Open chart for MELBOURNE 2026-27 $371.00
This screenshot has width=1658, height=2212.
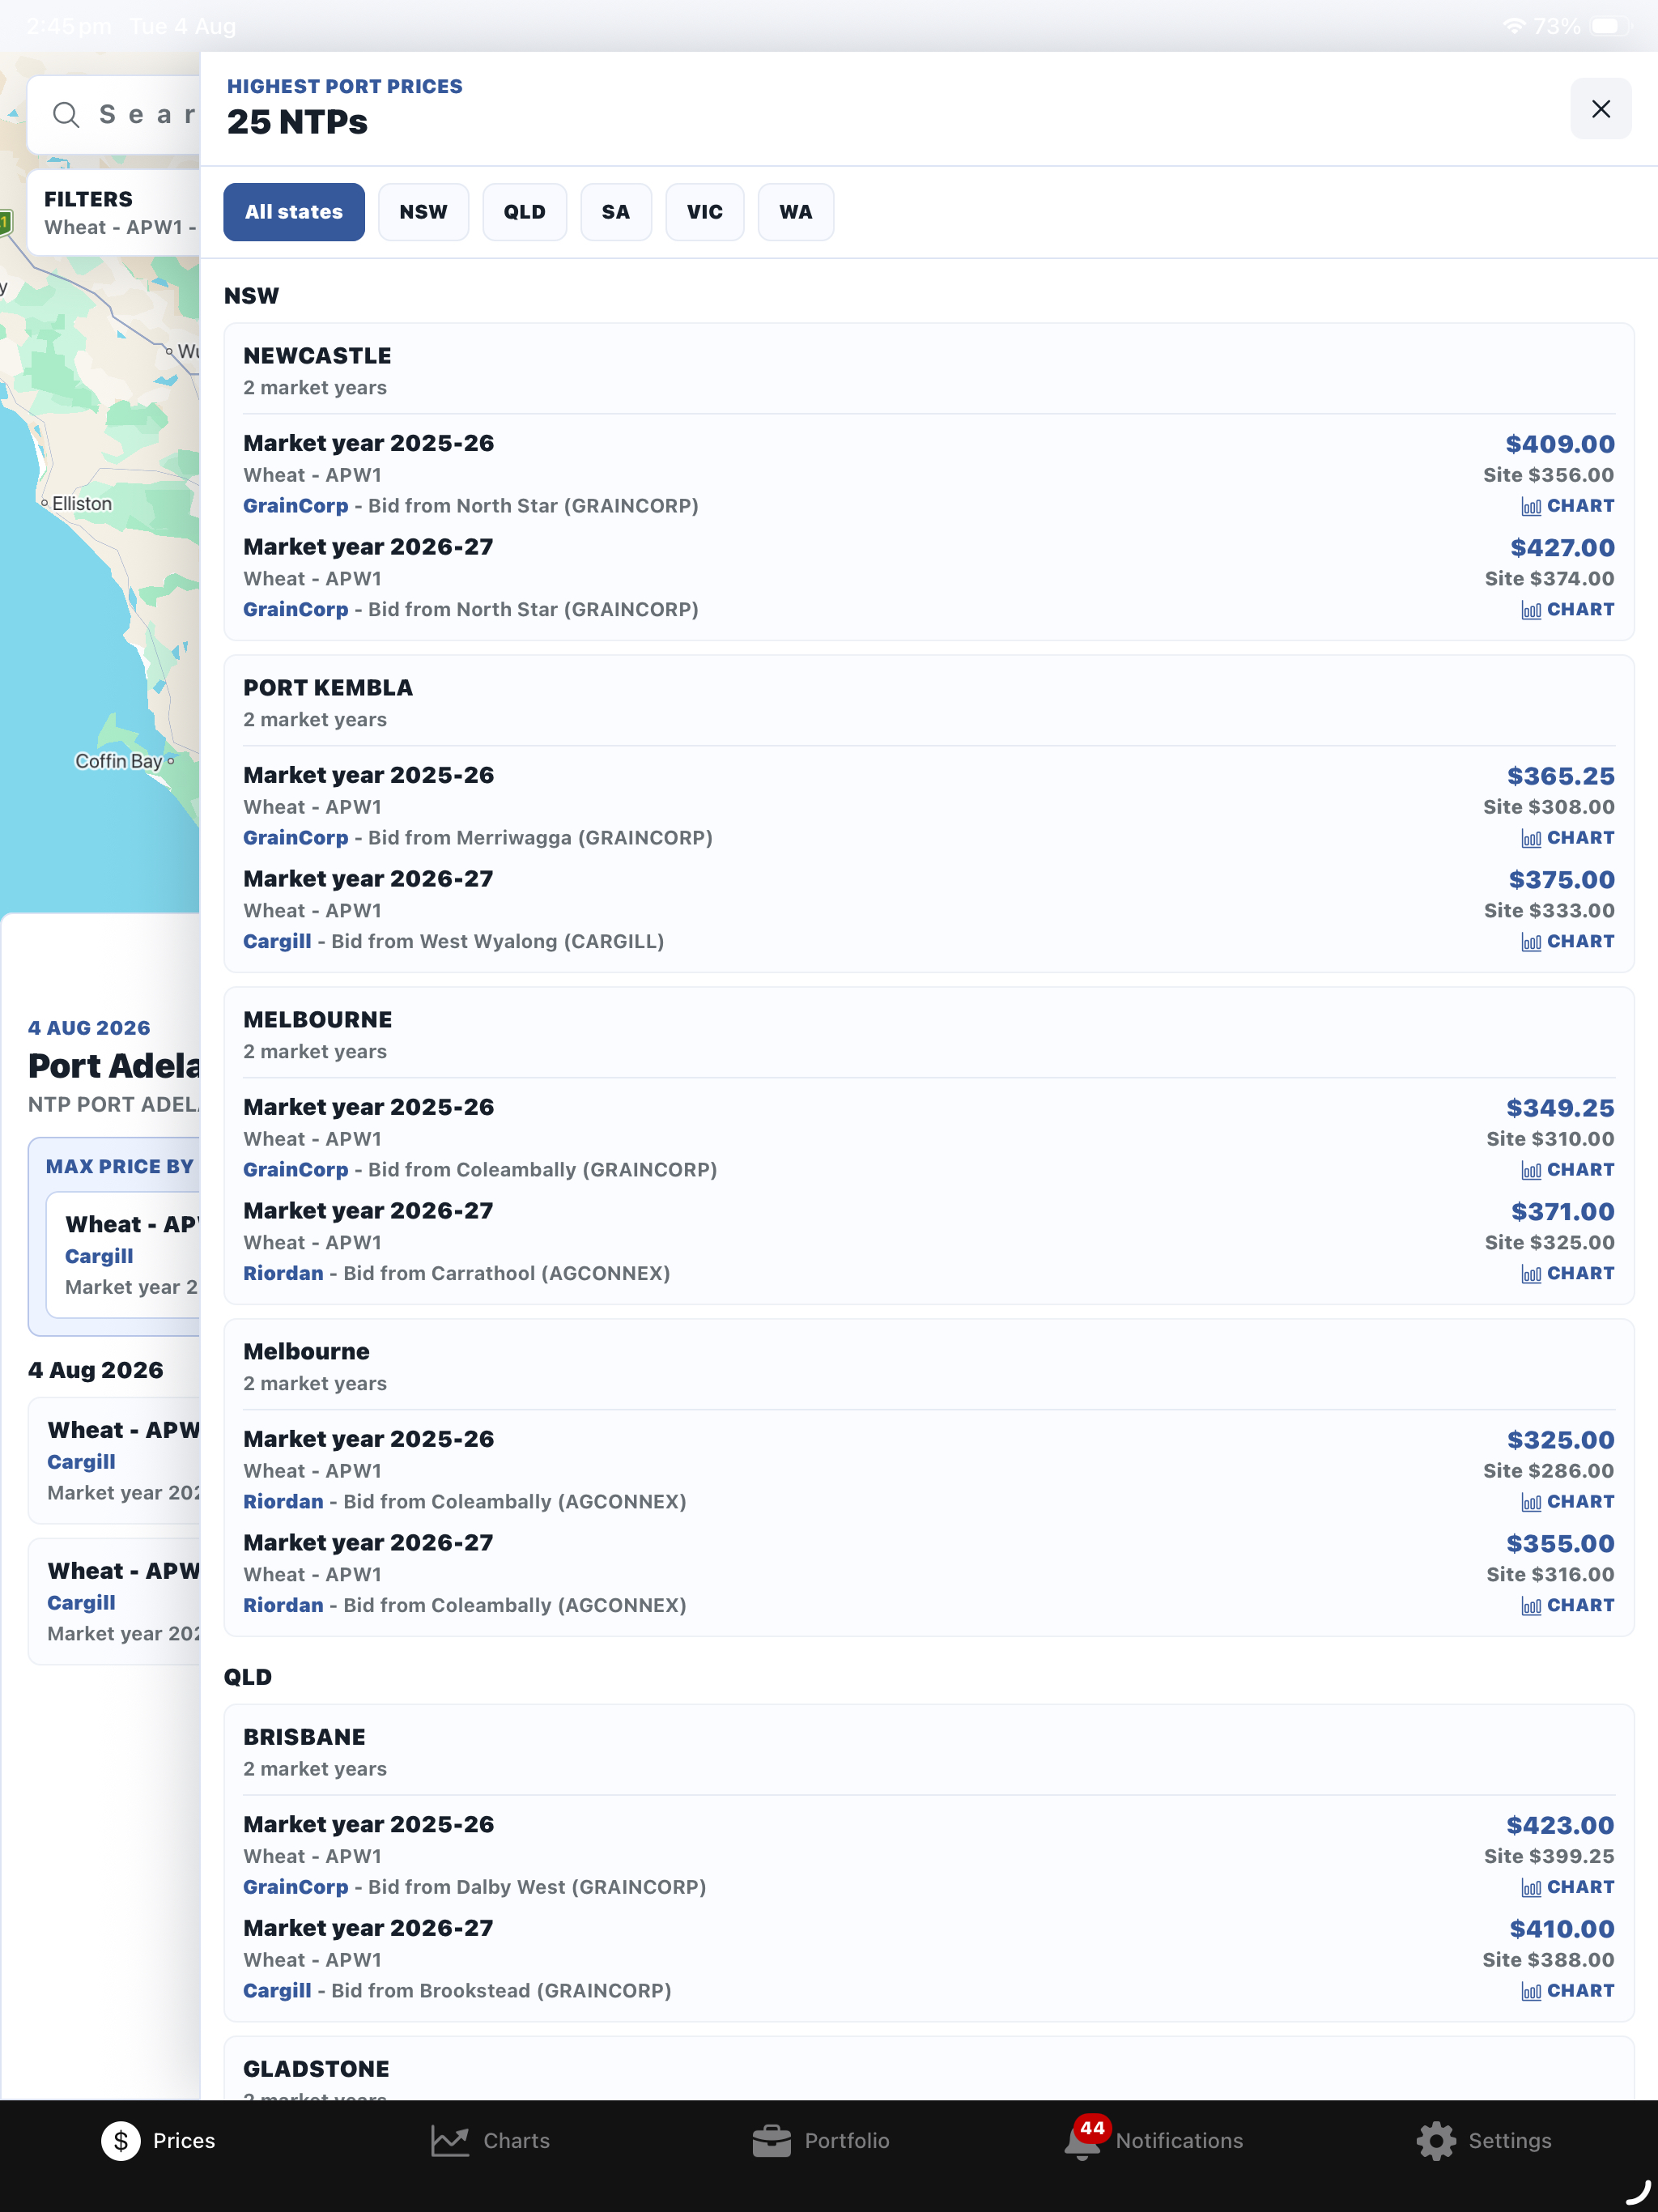[1567, 1274]
